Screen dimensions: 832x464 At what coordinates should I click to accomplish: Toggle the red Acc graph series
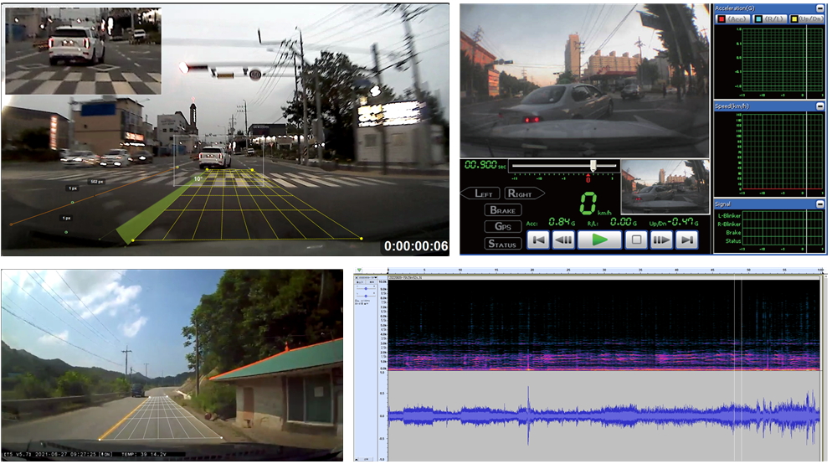[732, 18]
